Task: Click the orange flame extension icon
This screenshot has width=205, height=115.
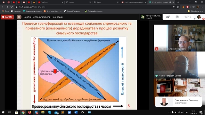Action: click(x=183, y=7)
